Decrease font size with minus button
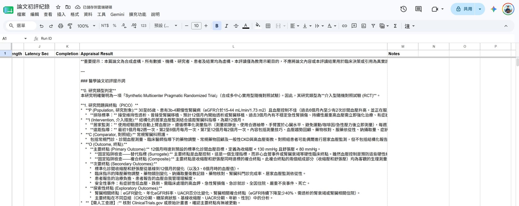519x206 pixels. tap(186, 26)
